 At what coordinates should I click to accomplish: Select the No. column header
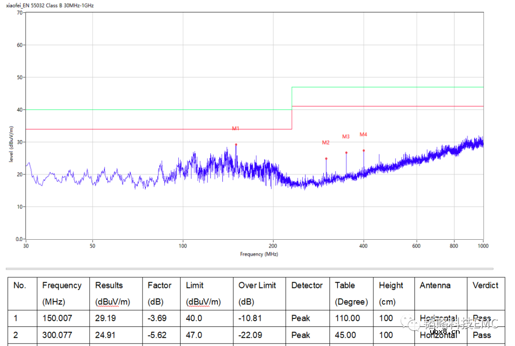click(20, 285)
